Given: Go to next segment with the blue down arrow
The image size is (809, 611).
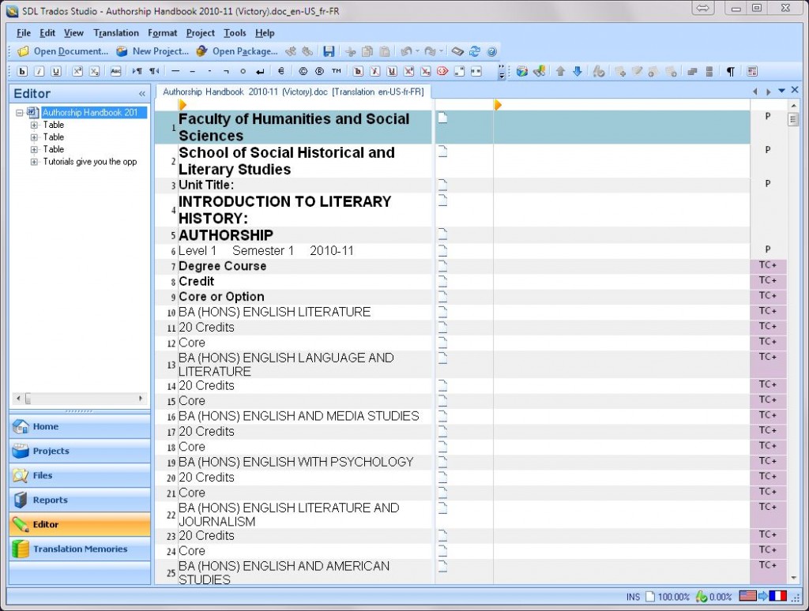Looking at the screenshot, I should 578,72.
